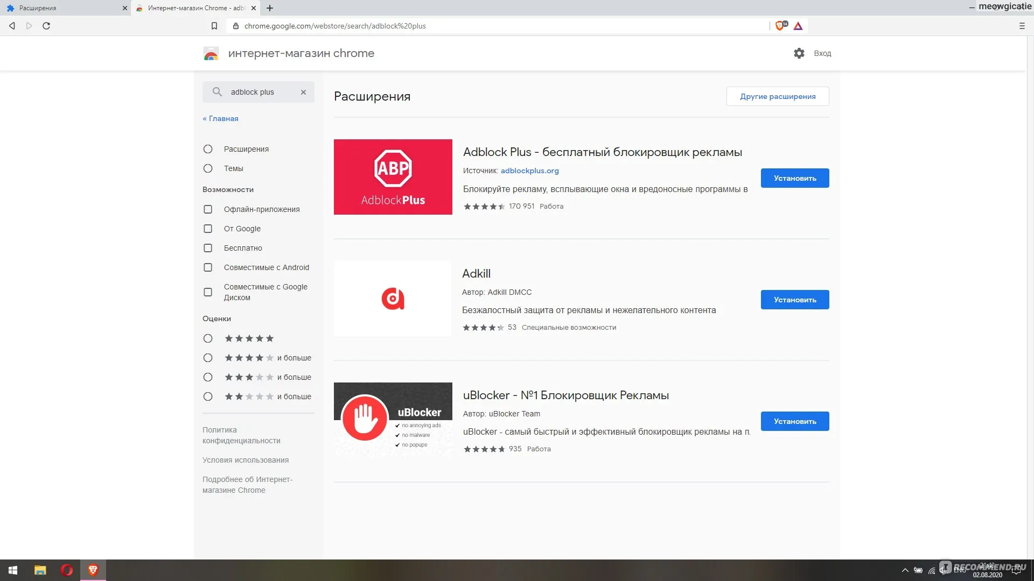1034x581 pixels.
Task: Open Opera browser from taskbar
Action: click(x=67, y=570)
